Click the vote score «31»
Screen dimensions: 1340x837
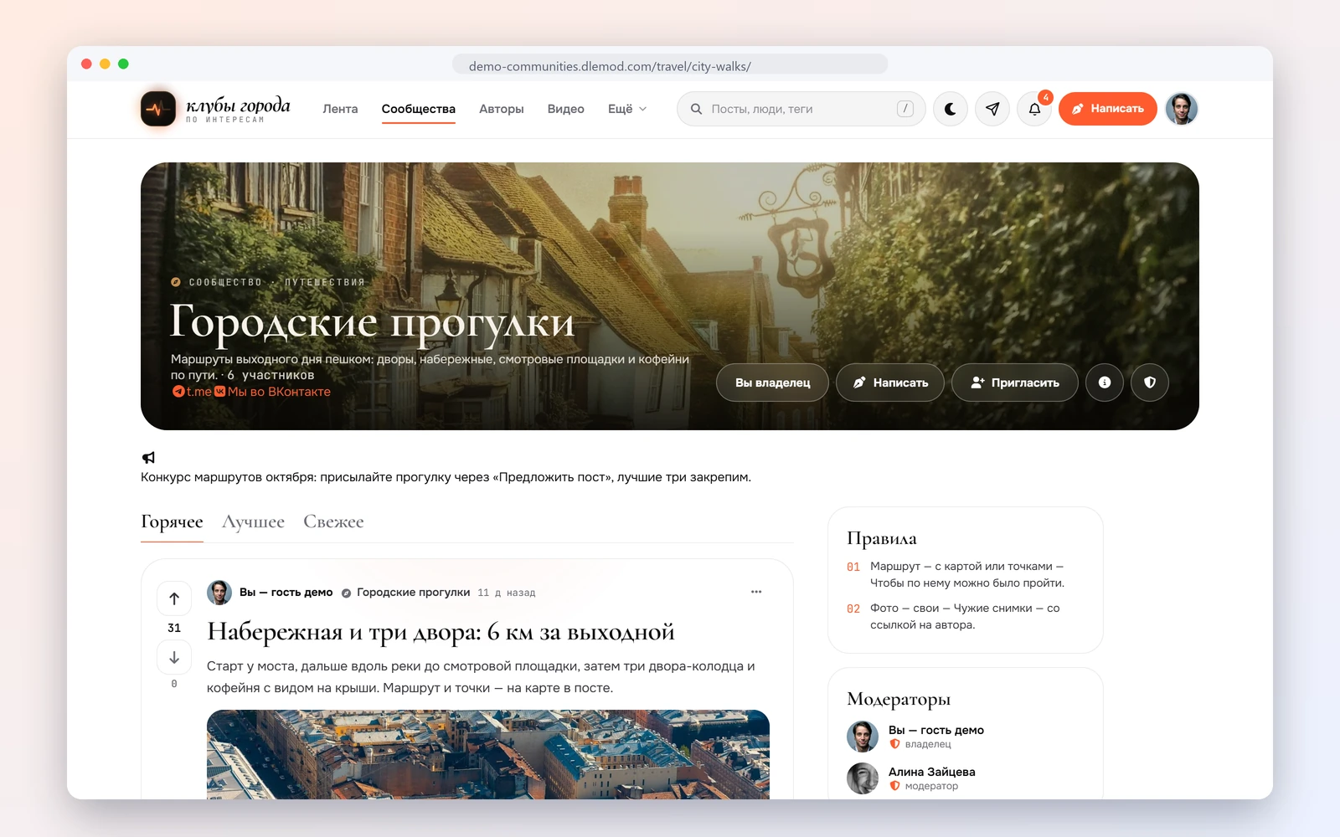174,628
